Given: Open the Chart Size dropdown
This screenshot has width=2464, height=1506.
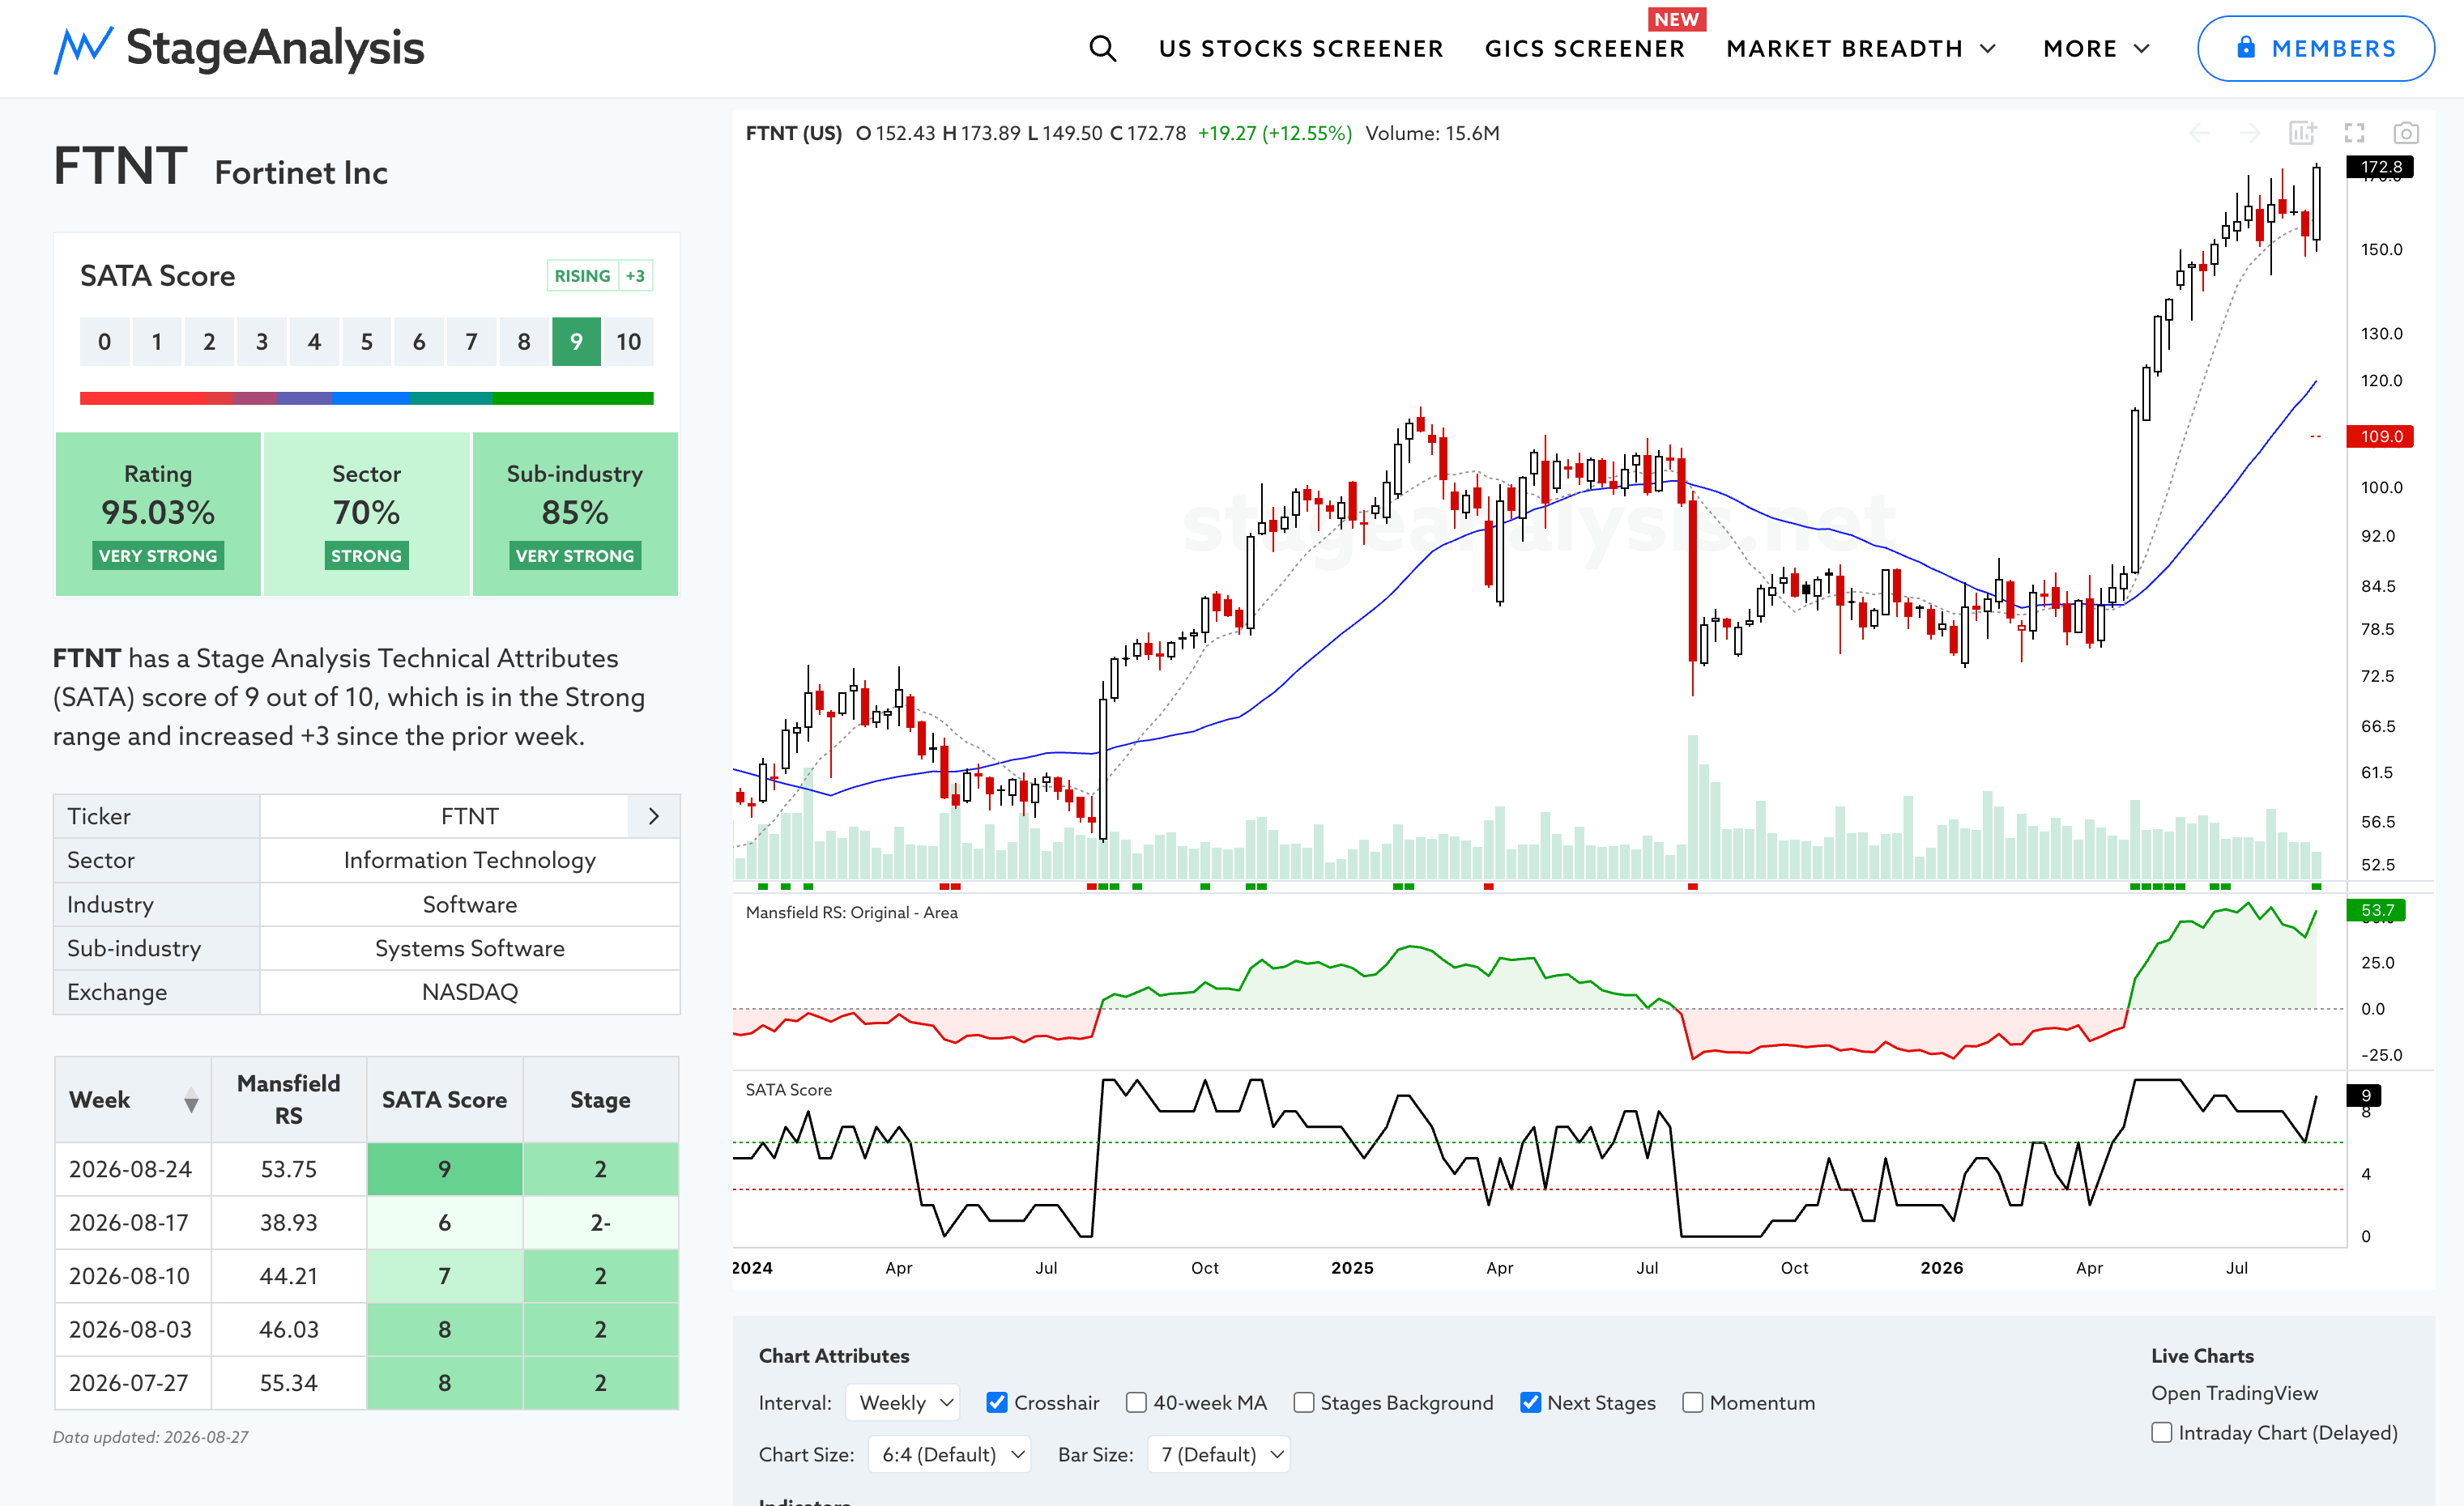Looking at the screenshot, I should (x=950, y=1454).
